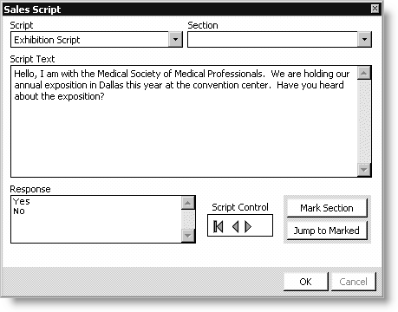Close the Sales Script dialog
The height and width of the screenshot is (312, 398).
[375, 9]
